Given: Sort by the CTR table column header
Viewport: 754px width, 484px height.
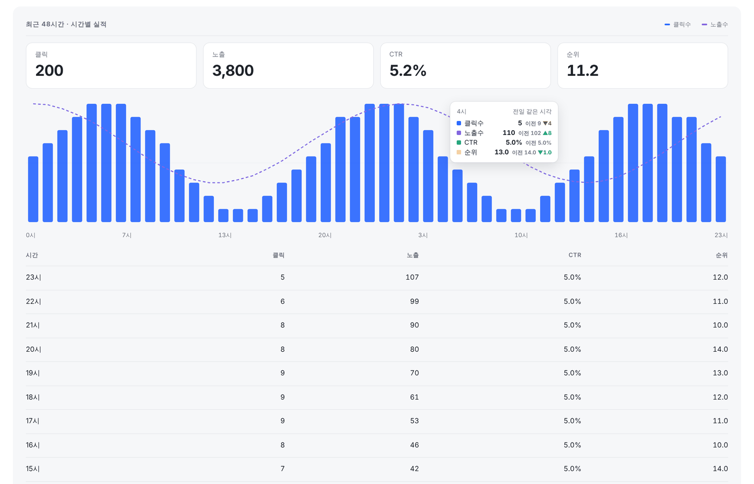Looking at the screenshot, I should coord(575,255).
